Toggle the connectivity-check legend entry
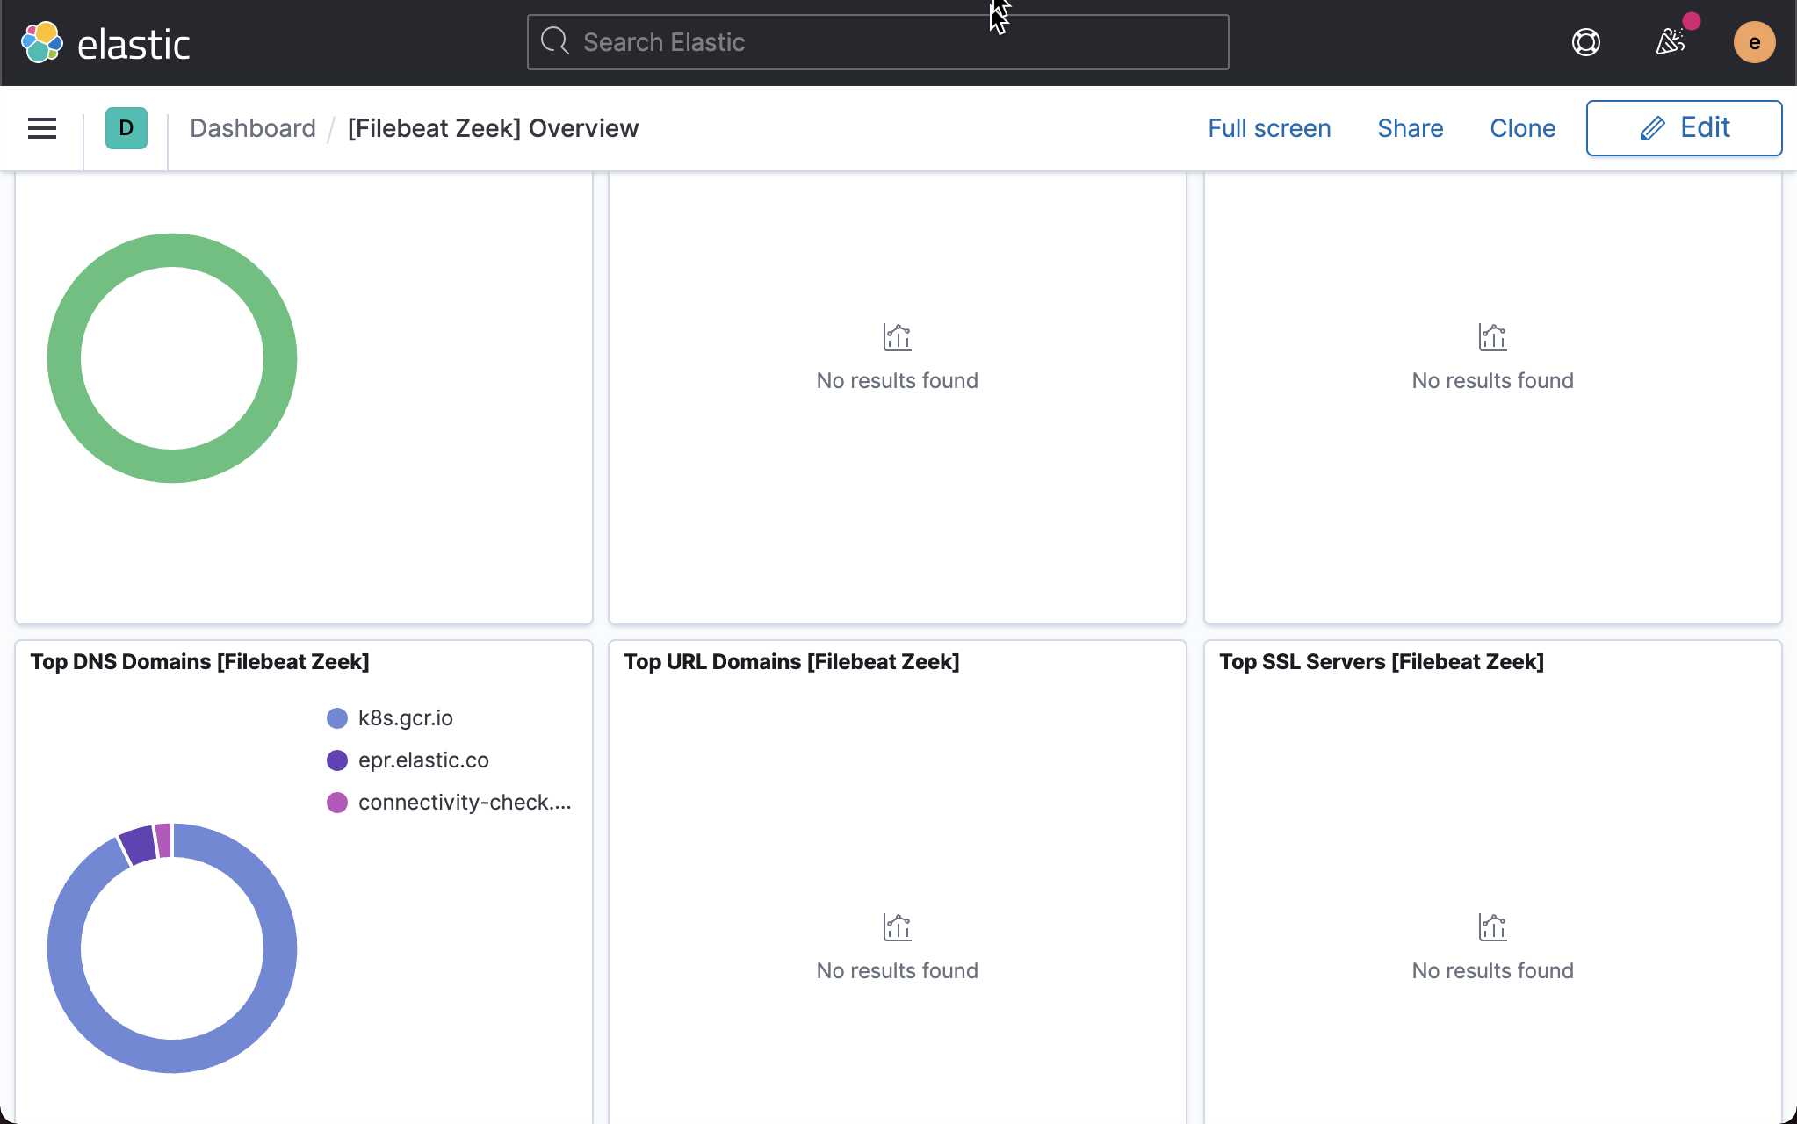This screenshot has height=1124, width=1797. [x=464, y=802]
